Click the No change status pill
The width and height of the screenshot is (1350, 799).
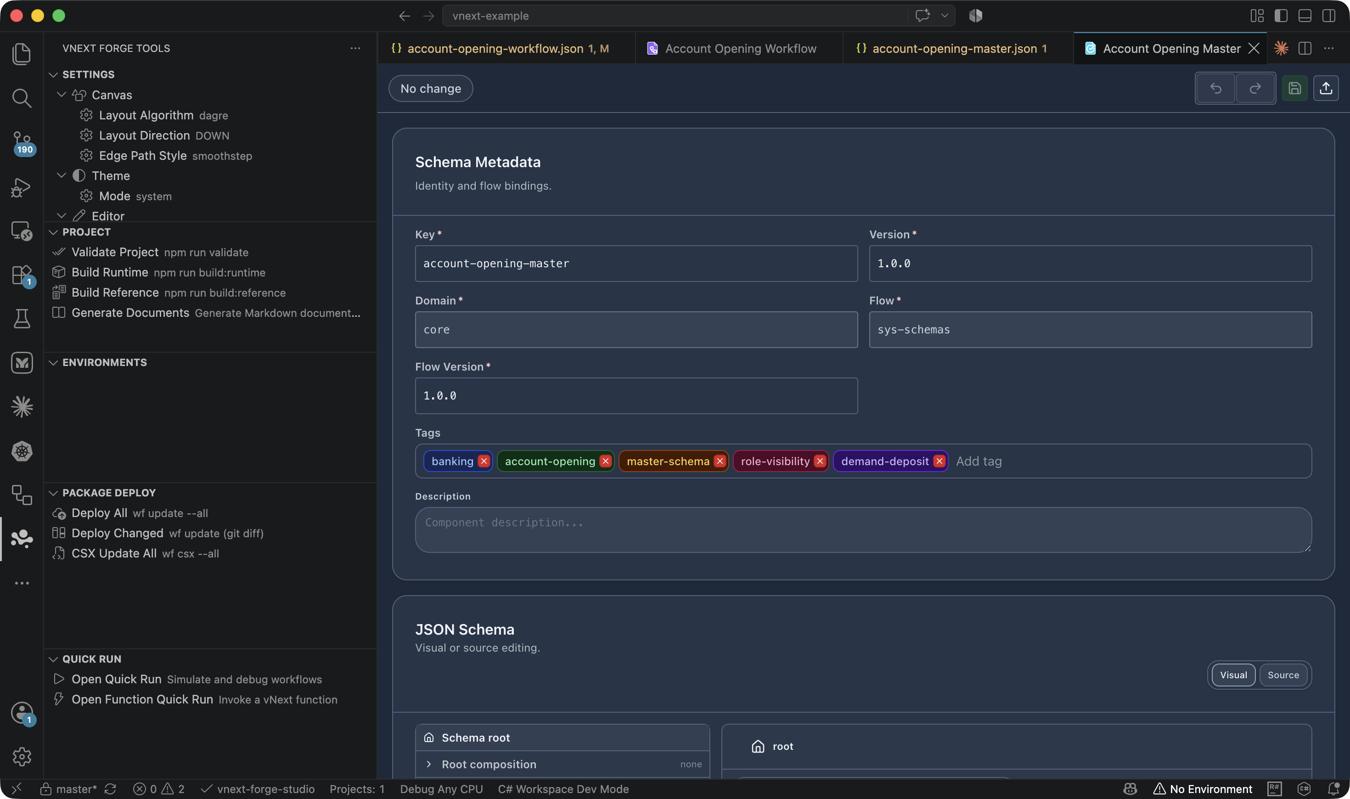coord(431,88)
